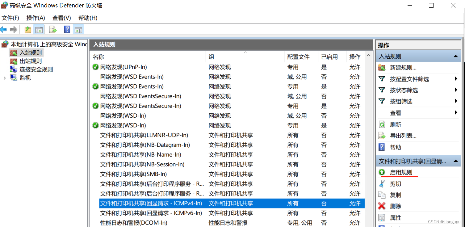
Task: Click the green 启用规则 icon
Action: click(382, 172)
